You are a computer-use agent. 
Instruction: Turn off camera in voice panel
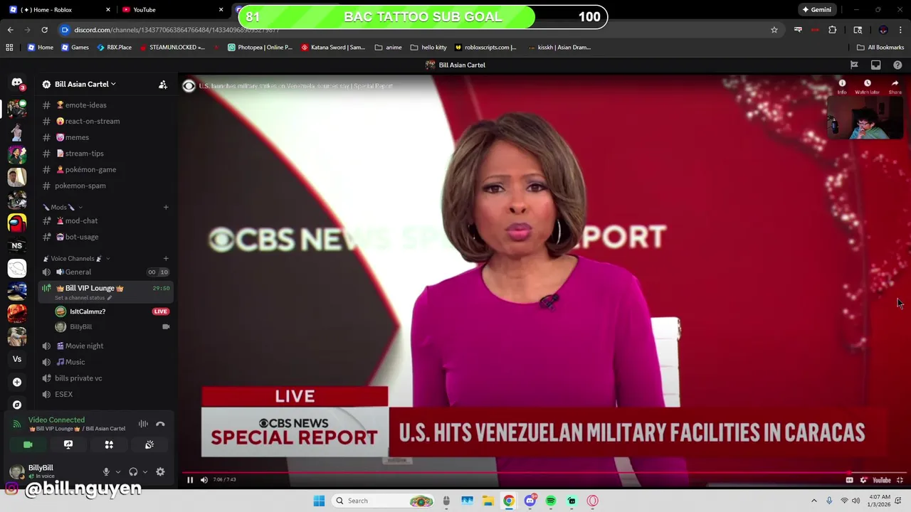click(28, 444)
